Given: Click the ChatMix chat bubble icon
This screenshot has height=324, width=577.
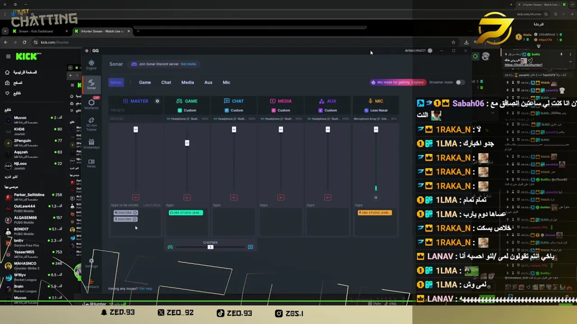Looking at the screenshot, I should point(251,247).
